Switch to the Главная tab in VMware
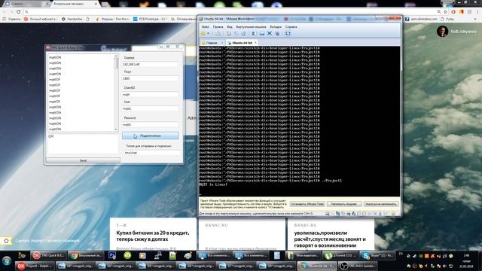This screenshot has width=482, height=271. pyautogui.click(x=212, y=43)
